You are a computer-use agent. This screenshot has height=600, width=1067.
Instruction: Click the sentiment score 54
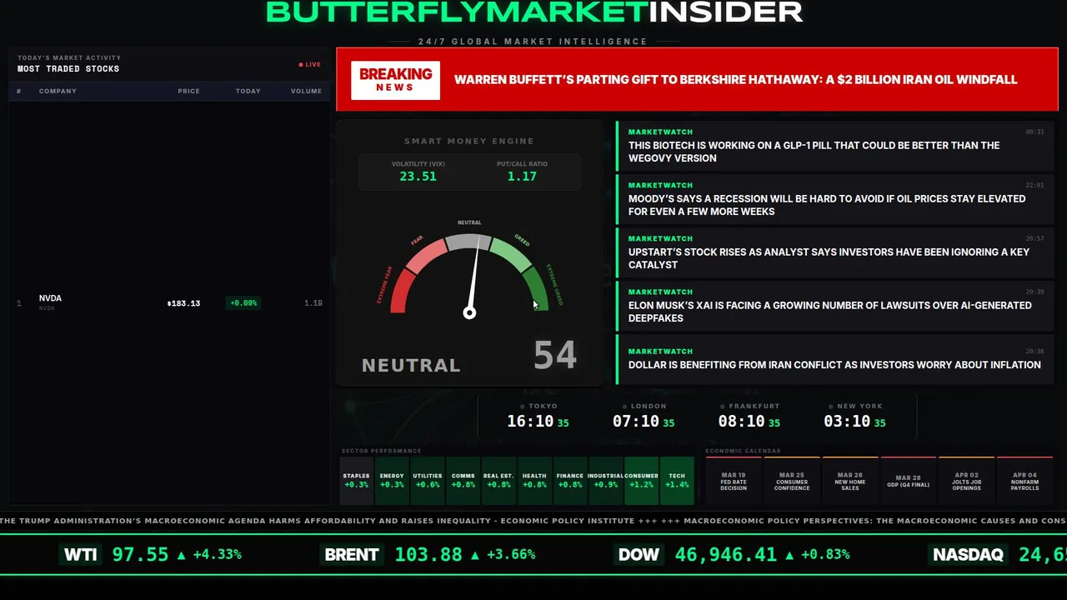[x=555, y=355]
